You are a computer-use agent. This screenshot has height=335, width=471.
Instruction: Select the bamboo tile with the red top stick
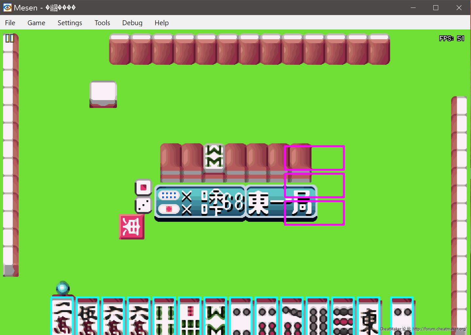[190, 316]
